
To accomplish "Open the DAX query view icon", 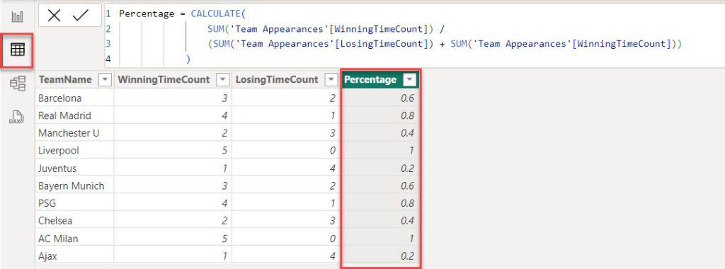I will click(16, 117).
